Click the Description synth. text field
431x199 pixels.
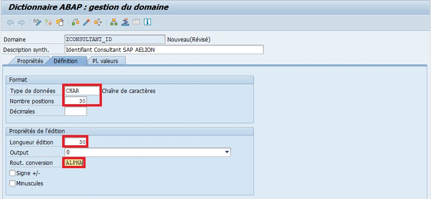pyautogui.click(x=164, y=50)
